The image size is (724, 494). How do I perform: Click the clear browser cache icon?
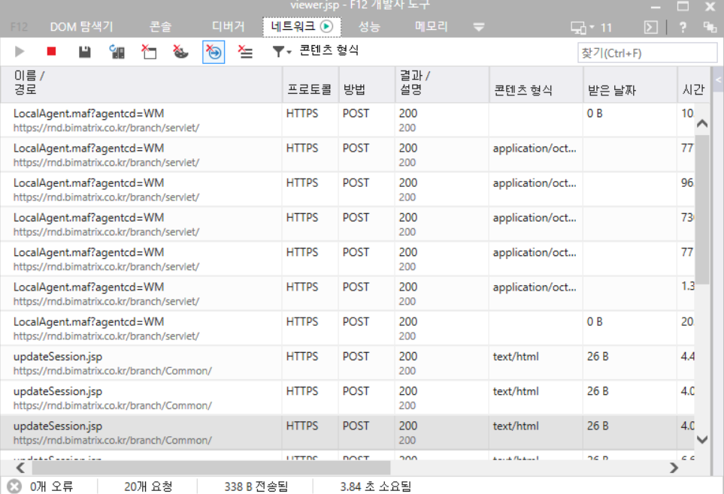tap(149, 52)
